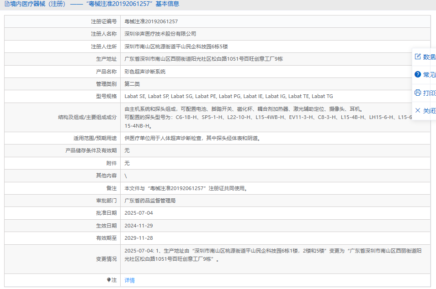Click the 型号规格 row label

pos(106,96)
